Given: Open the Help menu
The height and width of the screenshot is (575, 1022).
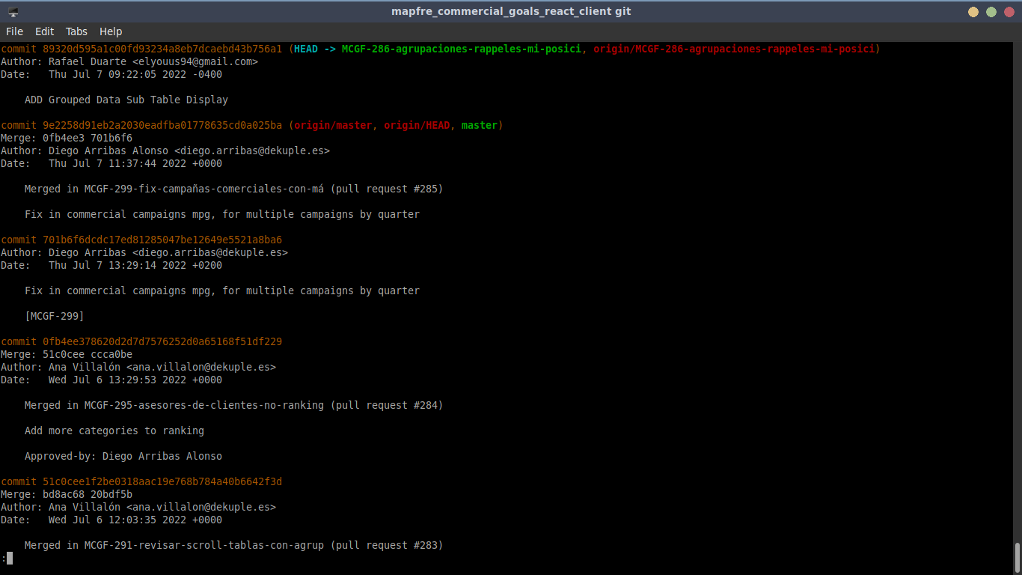Looking at the screenshot, I should coord(111,31).
